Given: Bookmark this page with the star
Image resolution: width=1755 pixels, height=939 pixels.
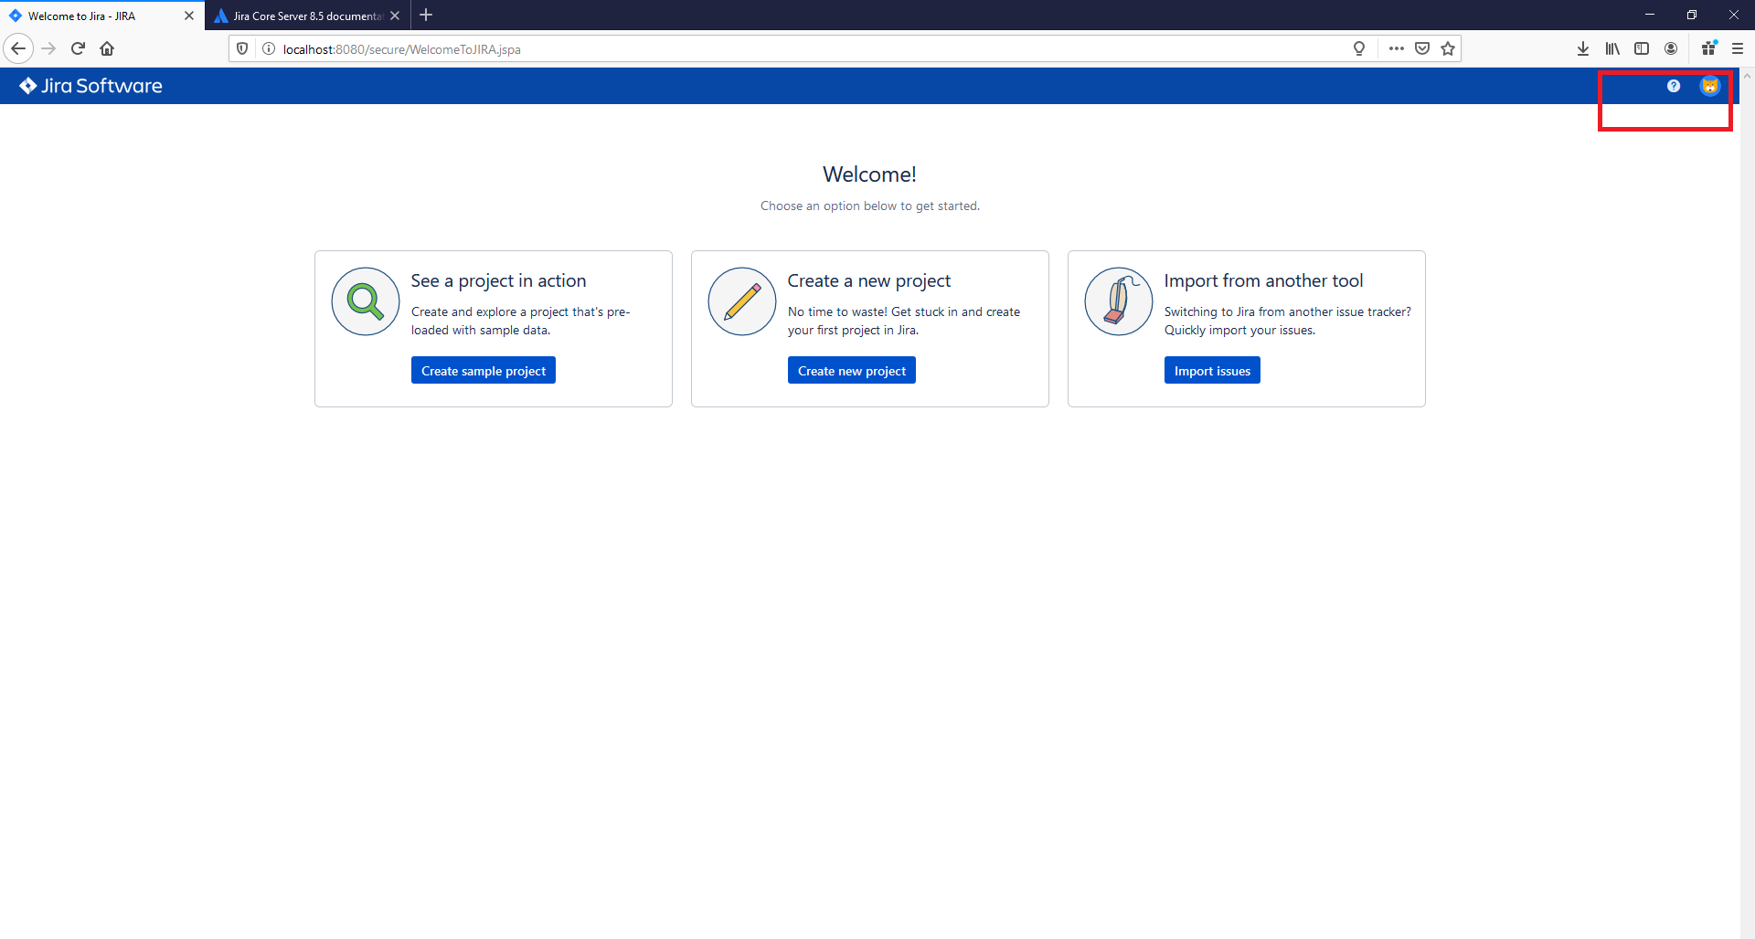Looking at the screenshot, I should 1448,48.
